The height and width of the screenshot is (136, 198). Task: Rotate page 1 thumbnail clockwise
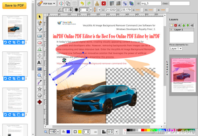tap(10, 42)
